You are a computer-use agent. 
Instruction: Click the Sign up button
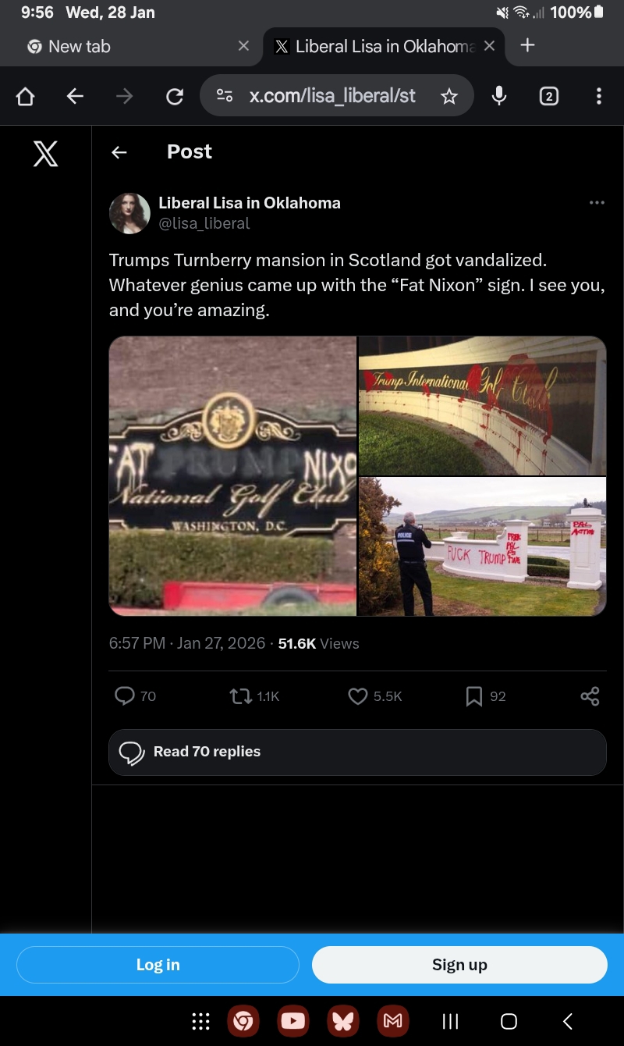pos(459,965)
